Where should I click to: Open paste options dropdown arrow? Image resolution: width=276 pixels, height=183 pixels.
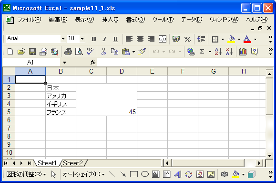click(133, 52)
